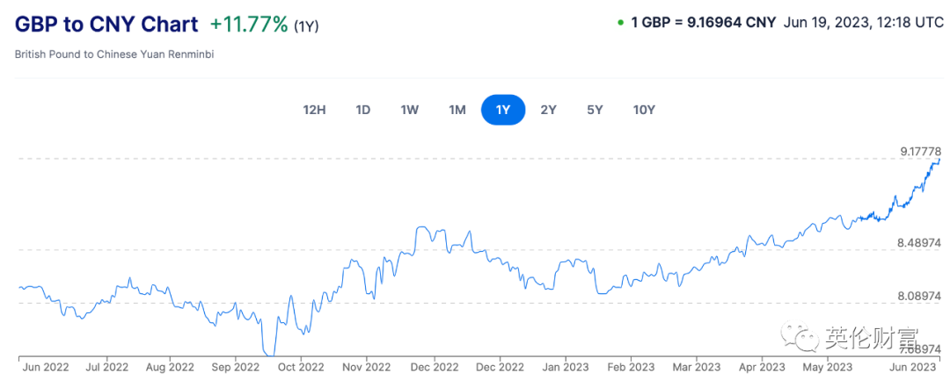Choose the 1W time range
The image size is (950, 380).
409,110
